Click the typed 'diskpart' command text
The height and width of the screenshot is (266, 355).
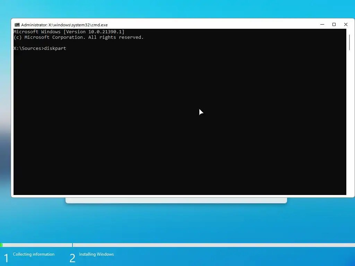click(x=55, y=48)
